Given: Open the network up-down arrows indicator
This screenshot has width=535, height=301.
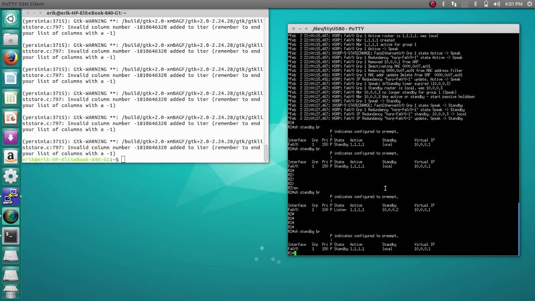Looking at the screenshot, I should click(x=454, y=4).
